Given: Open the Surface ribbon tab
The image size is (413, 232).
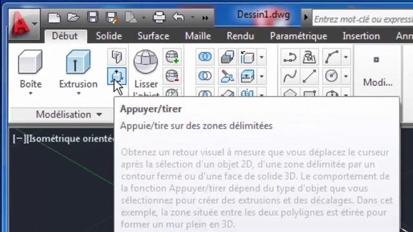Looking at the screenshot, I should [x=154, y=36].
